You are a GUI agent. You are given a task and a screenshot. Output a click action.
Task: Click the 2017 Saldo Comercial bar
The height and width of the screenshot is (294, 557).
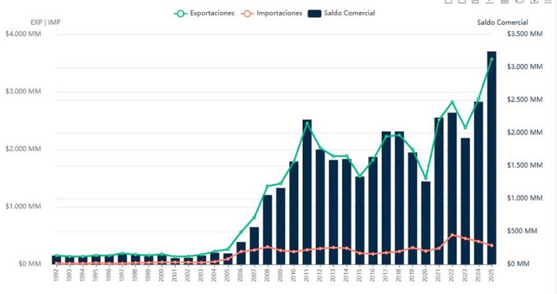point(386,198)
